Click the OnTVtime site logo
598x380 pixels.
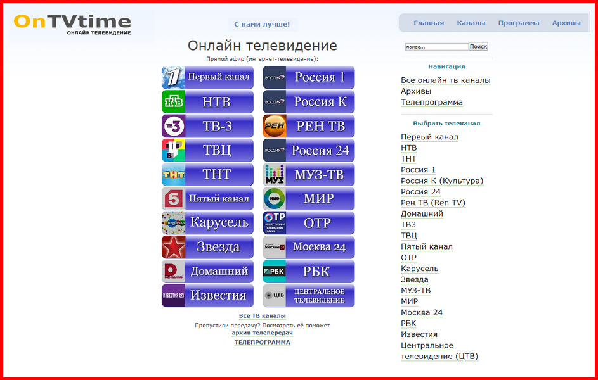[x=72, y=25]
